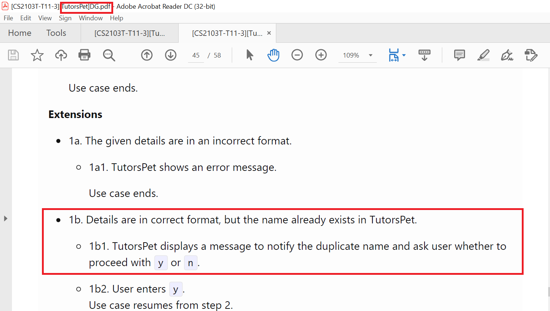Zoom in with the plus icon
550x311 pixels.
(321, 55)
